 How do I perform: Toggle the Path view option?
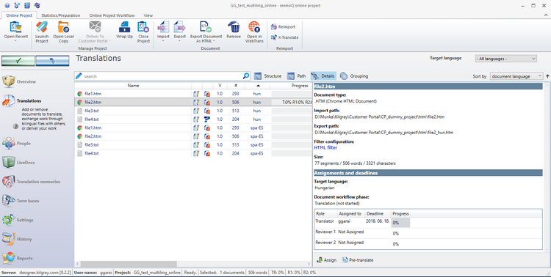pyautogui.click(x=297, y=75)
